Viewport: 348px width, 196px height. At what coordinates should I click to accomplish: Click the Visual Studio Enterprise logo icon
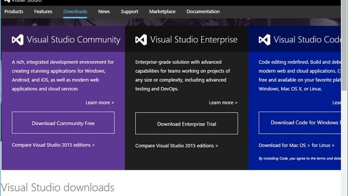(x=141, y=40)
